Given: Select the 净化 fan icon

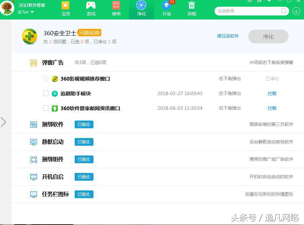Looking at the screenshot, I should click(141, 5).
